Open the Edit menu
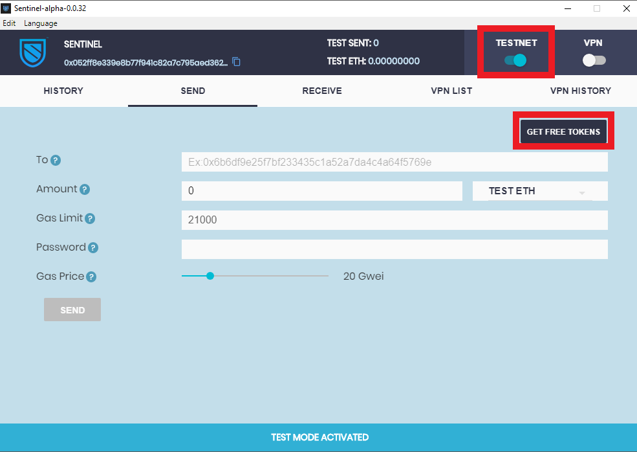The height and width of the screenshot is (452, 637). (x=9, y=23)
